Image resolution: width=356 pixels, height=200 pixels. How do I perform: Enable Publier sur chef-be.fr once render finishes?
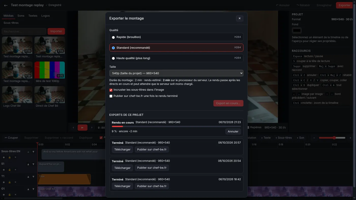pyautogui.click(x=111, y=96)
